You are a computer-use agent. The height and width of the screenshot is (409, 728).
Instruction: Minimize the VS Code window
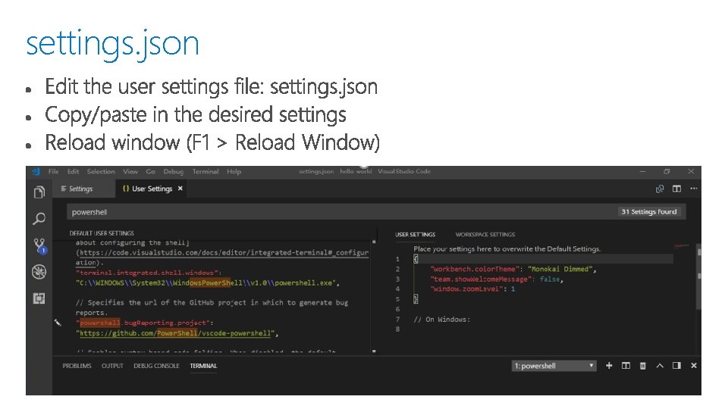(x=642, y=172)
